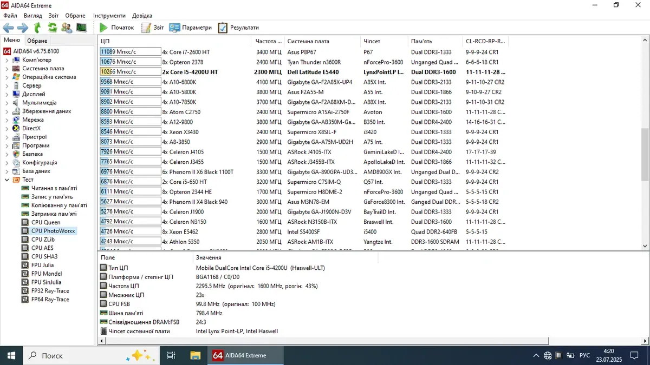Image resolution: width=650 pixels, height=365 pixels.
Task: Open File Explorer from the taskbar
Action: click(x=195, y=355)
